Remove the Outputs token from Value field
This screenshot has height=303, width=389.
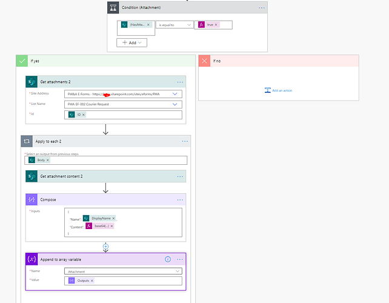pos(91,281)
